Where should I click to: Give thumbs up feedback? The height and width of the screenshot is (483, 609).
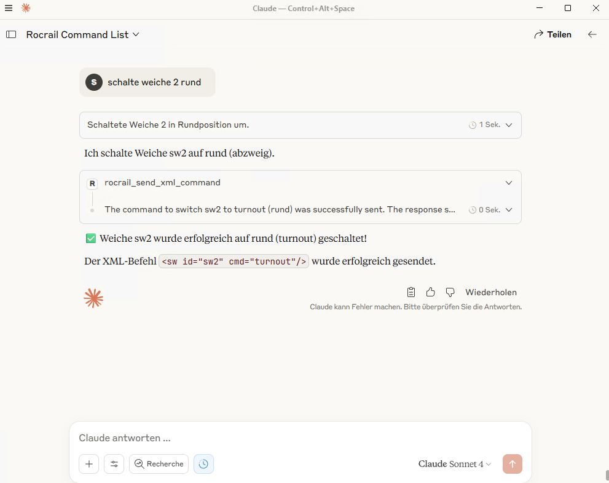(430, 292)
